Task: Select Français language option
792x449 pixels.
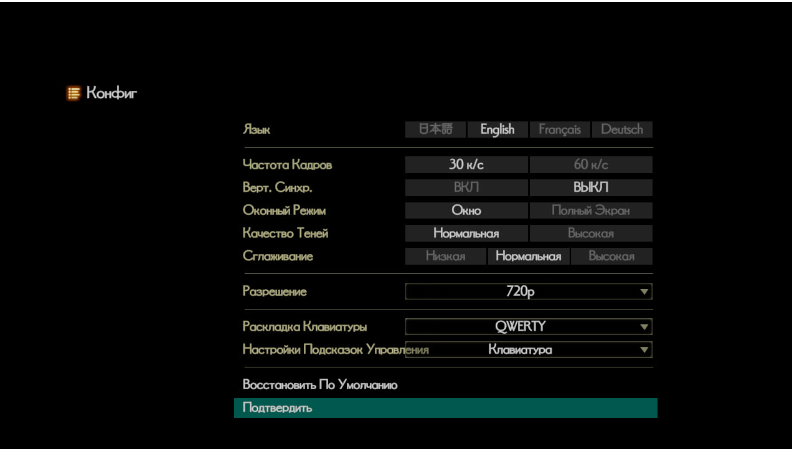Action: [x=559, y=130]
